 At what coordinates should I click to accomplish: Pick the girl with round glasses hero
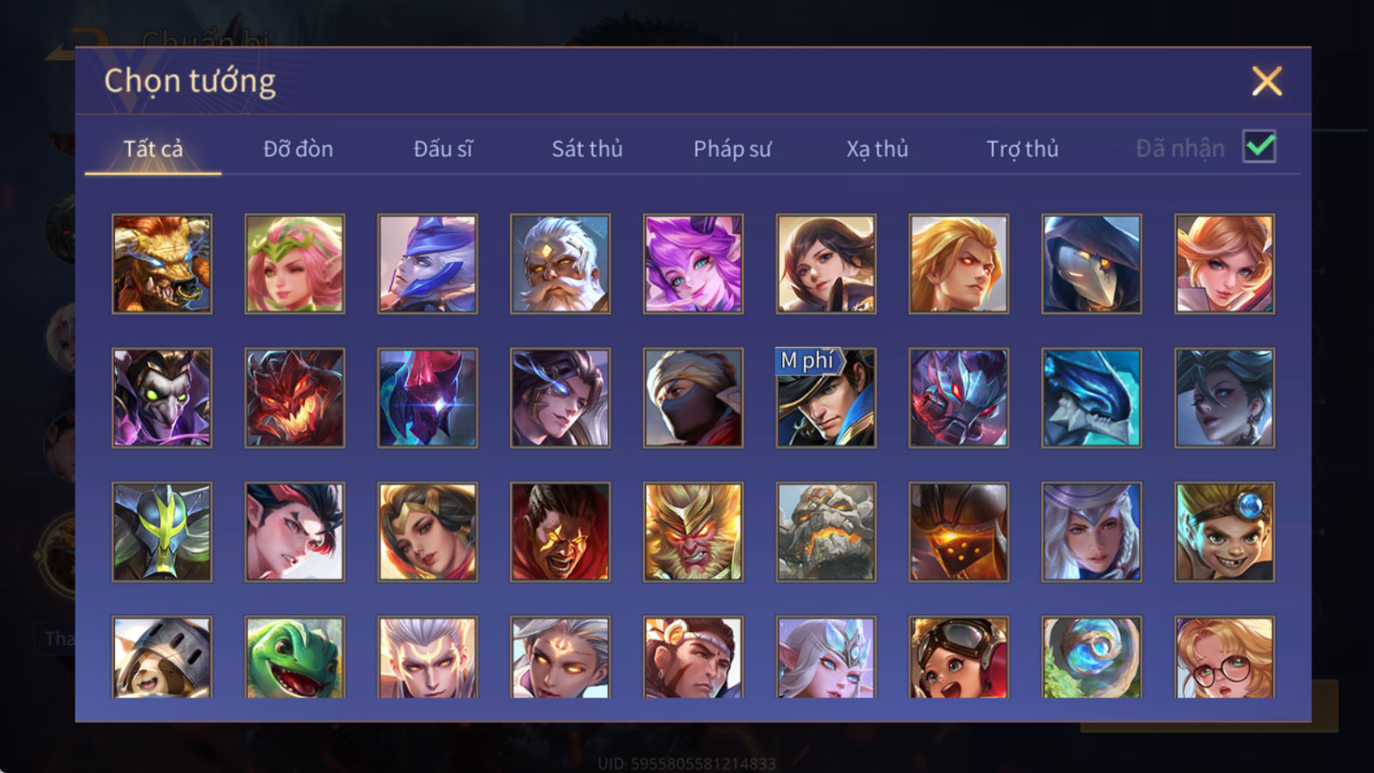pyautogui.click(x=1225, y=657)
